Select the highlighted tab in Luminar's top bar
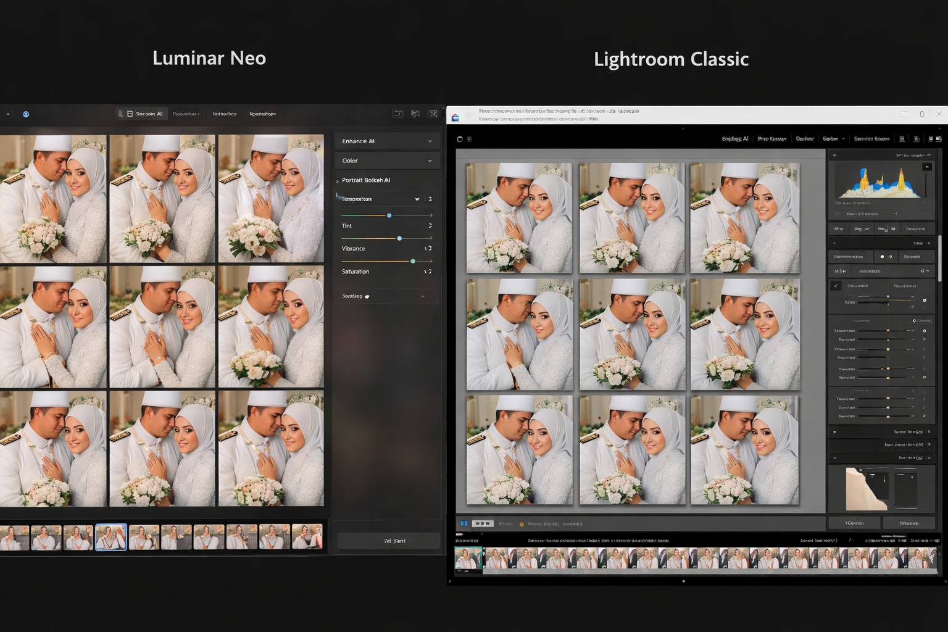948x632 pixels. point(142,114)
